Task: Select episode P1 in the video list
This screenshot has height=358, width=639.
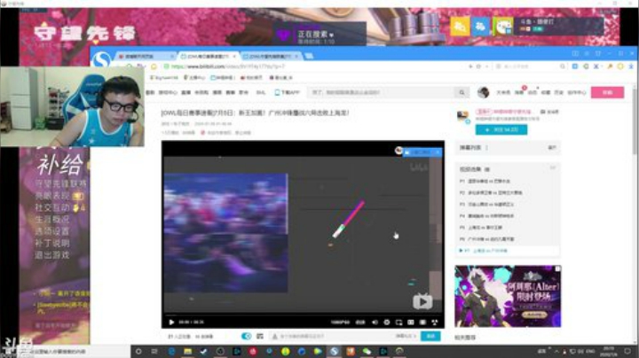Action: click(x=507, y=181)
